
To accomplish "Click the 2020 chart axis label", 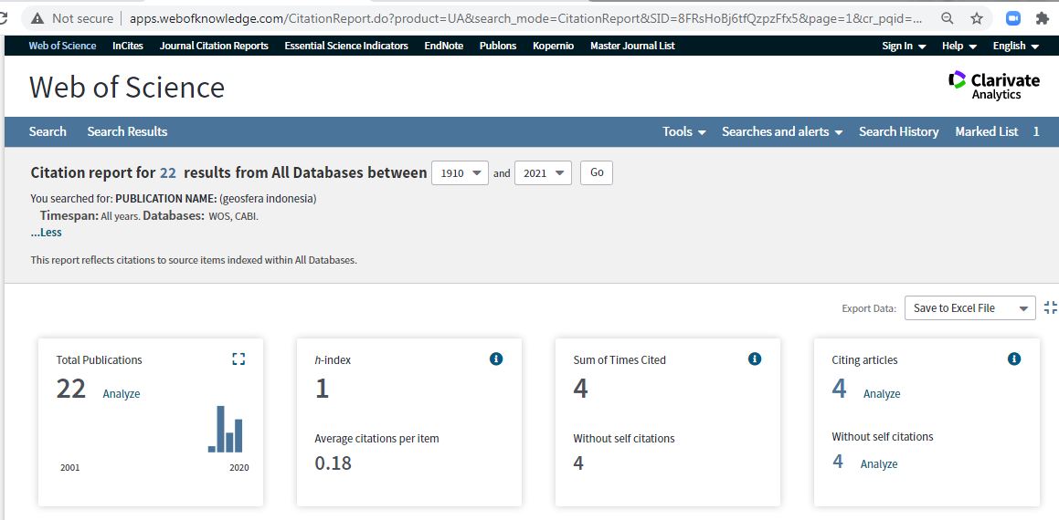I will click(239, 467).
